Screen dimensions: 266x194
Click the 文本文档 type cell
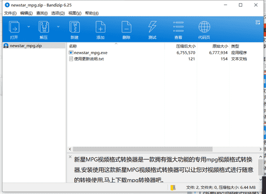click(x=239, y=59)
